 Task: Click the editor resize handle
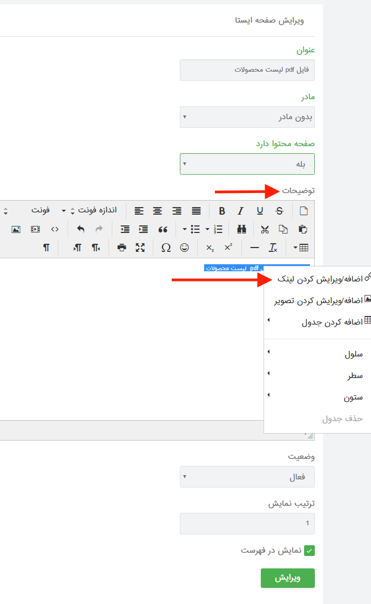[310, 436]
